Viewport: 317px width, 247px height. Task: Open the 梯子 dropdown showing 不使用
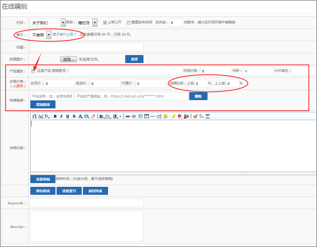41,35
